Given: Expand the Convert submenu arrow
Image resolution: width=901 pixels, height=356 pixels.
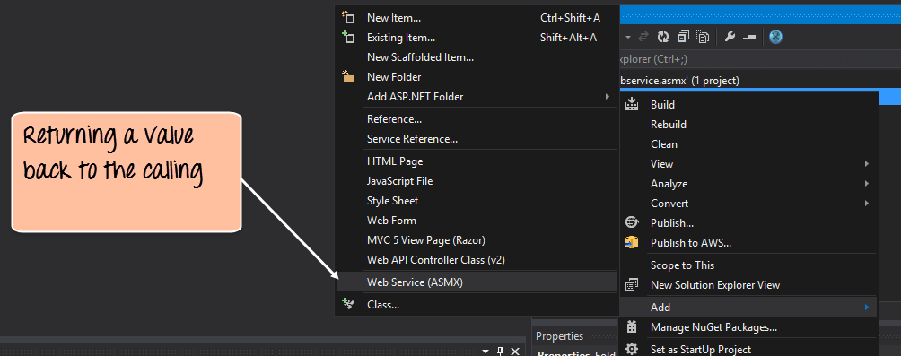Looking at the screenshot, I should 867,204.
